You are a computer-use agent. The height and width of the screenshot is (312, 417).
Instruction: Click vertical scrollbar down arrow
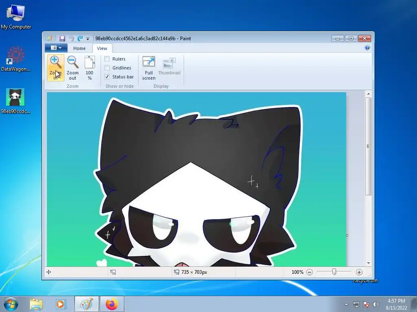click(x=368, y=263)
